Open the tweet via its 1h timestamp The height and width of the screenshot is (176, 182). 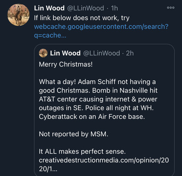(114, 8)
